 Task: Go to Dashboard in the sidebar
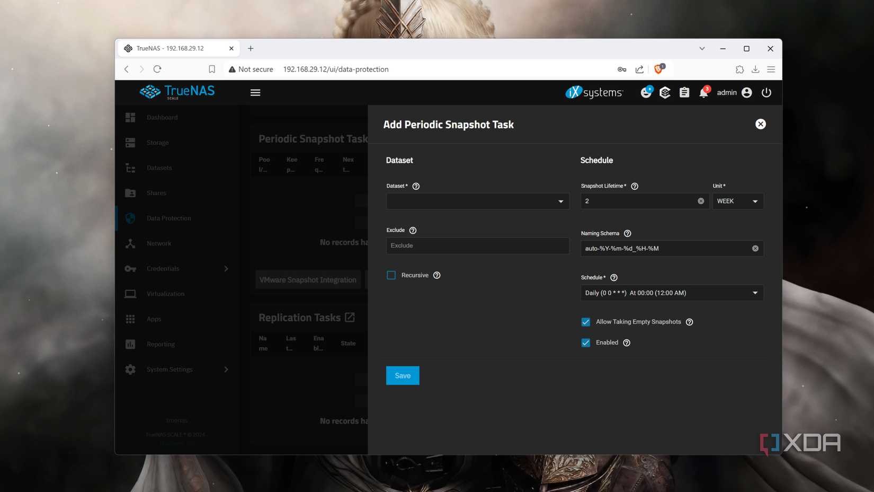(x=177, y=118)
